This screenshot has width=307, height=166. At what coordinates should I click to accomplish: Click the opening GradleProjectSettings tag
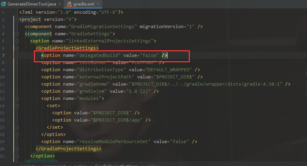click(67, 48)
